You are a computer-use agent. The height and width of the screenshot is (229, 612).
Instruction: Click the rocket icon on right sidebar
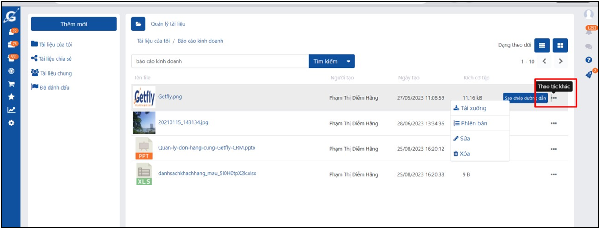[x=588, y=75]
